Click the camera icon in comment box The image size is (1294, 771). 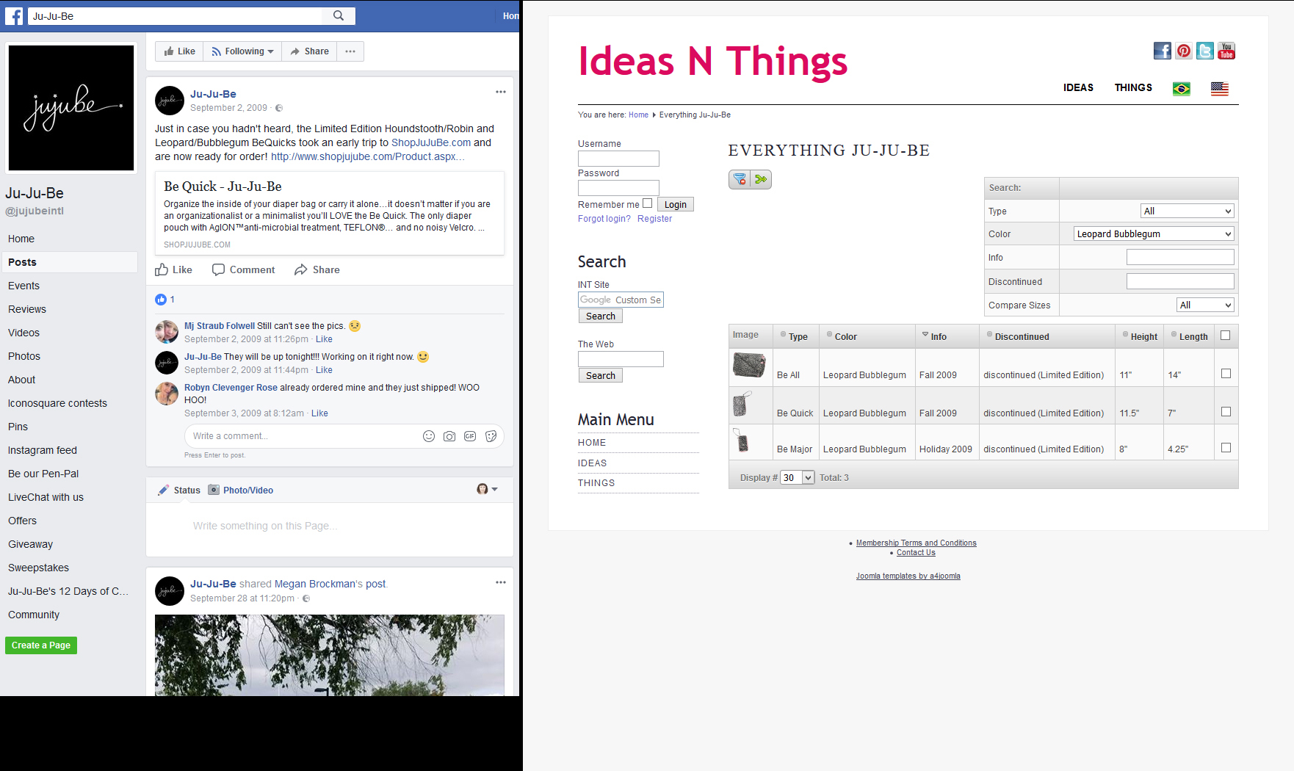(x=449, y=436)
